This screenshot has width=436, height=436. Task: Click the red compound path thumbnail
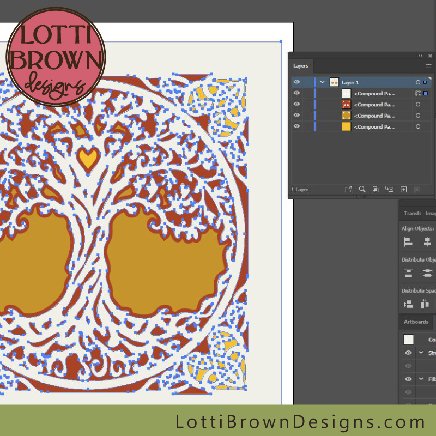(346, 105)
